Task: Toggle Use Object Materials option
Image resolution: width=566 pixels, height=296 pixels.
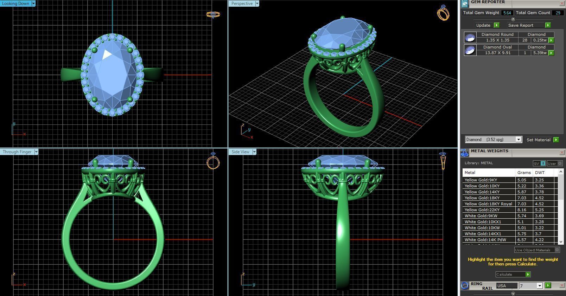Action: pos(537,250)
